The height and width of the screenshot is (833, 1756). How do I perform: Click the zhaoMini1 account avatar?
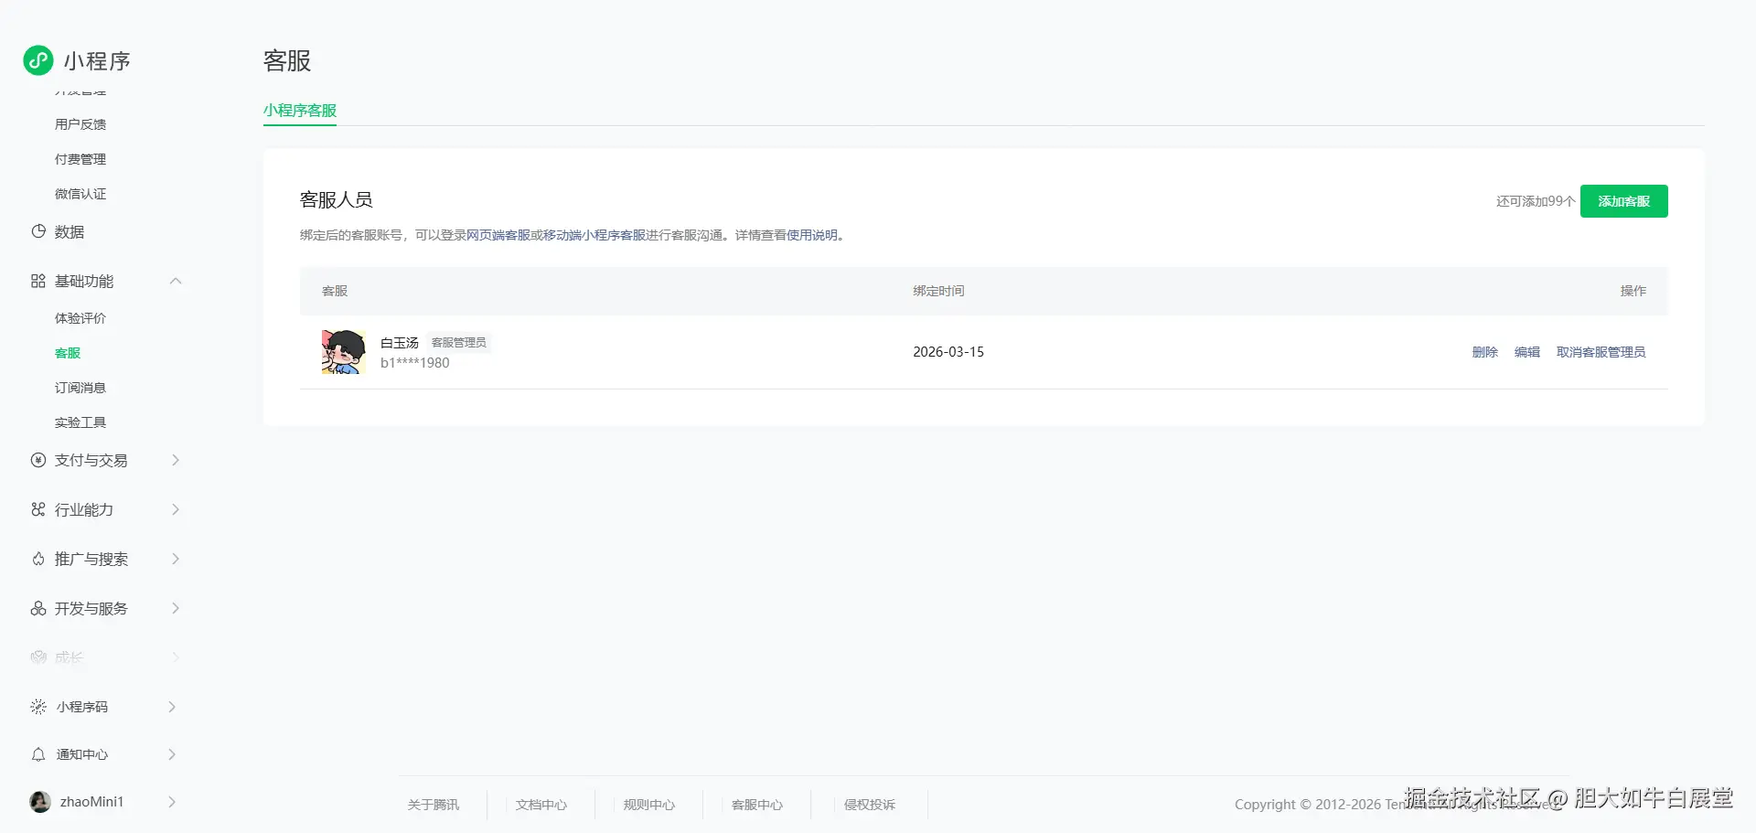(40, 802)
